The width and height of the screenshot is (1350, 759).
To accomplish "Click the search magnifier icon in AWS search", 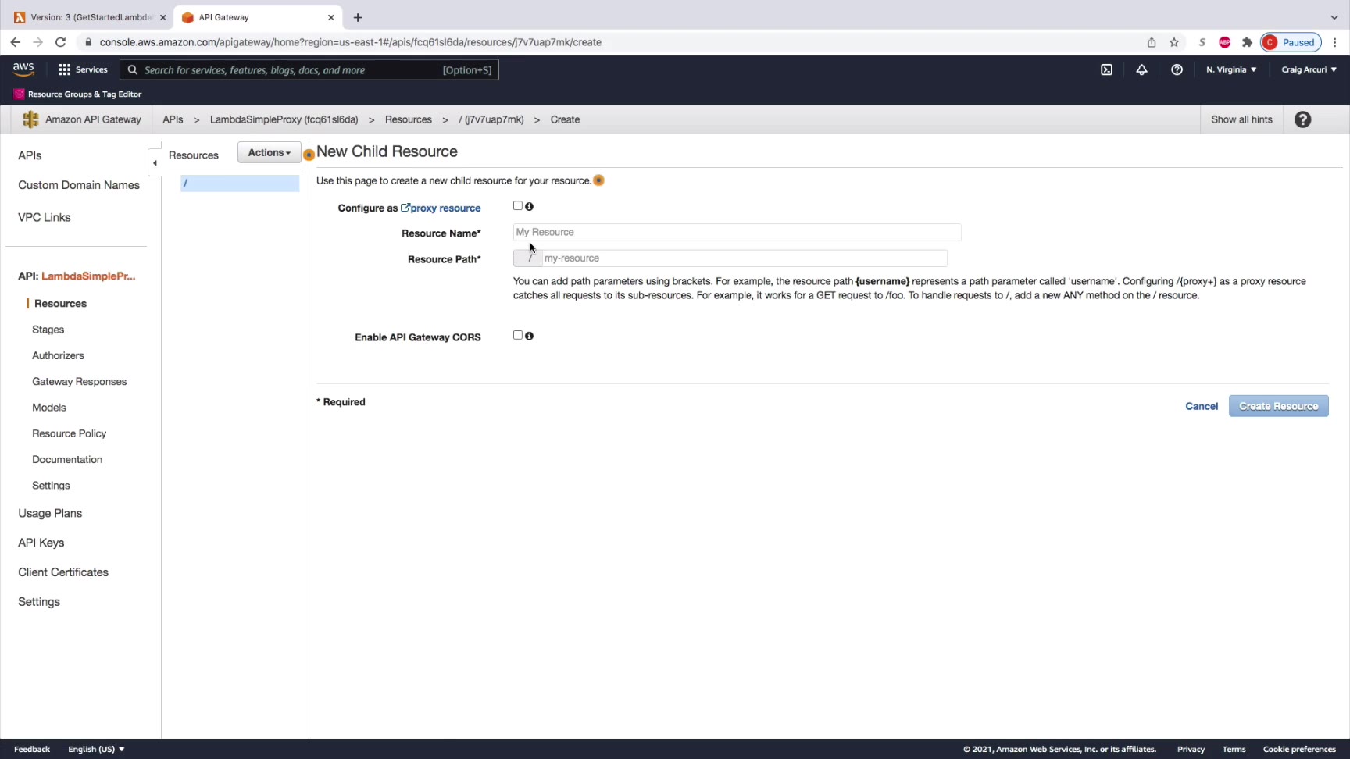I will click(133, 70).
